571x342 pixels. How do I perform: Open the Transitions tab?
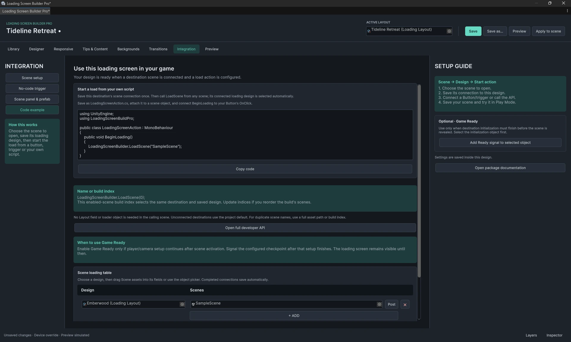click(158, 49)
